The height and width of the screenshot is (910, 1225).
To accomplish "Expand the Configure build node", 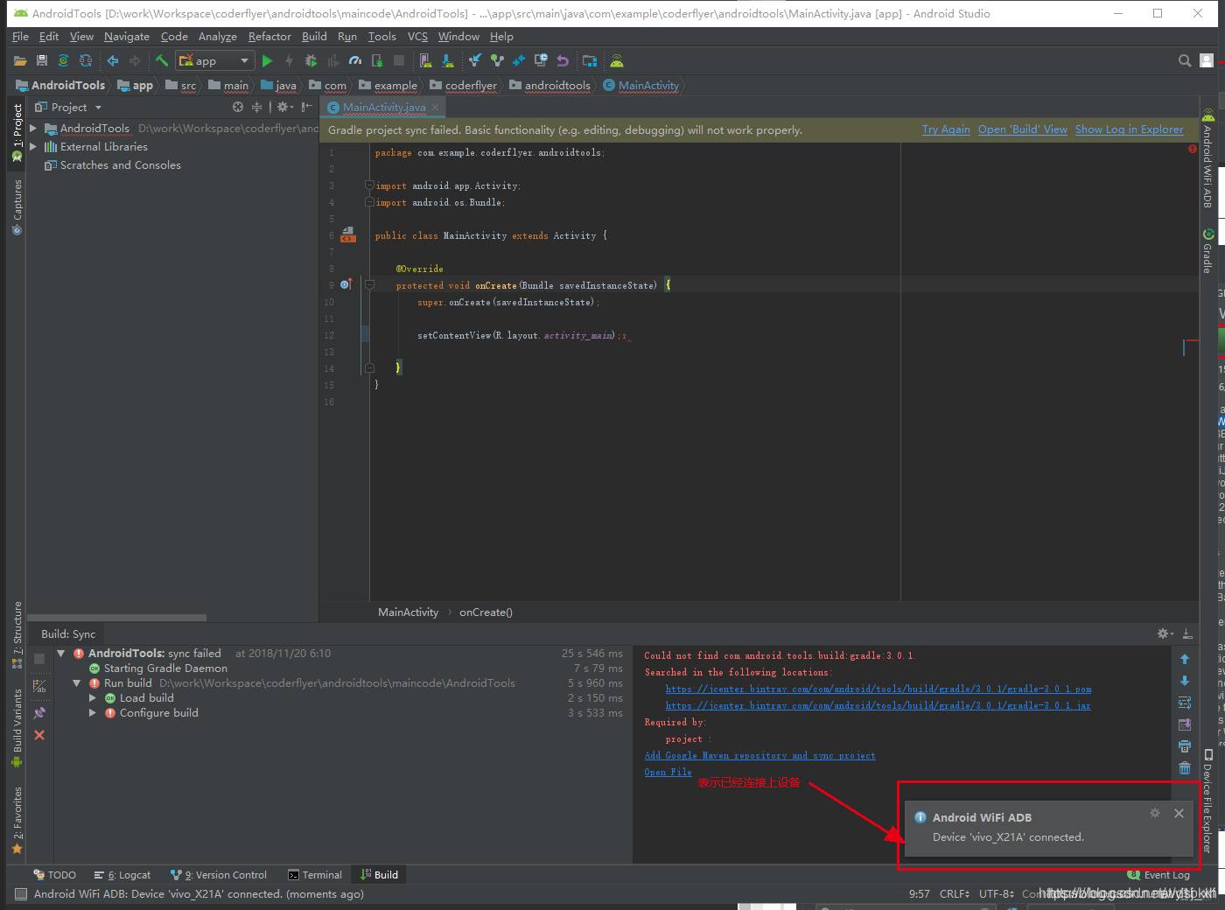I will coord(93,713).
